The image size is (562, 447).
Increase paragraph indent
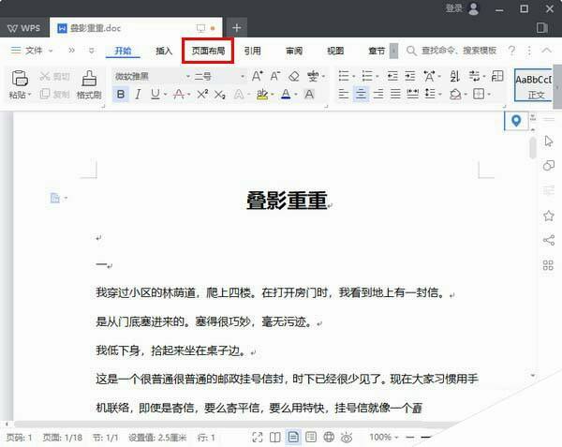pyautogui.click(x=409, y=76)
